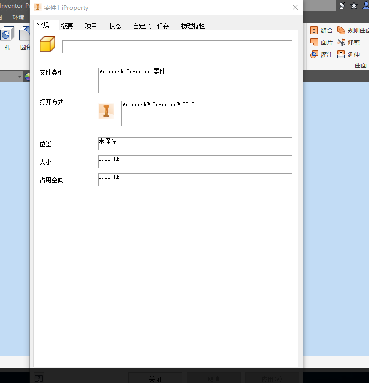Click the 占用空间 value 0.00 KB
This screenshot has height=383, width=369.
[x=109, y=177]
